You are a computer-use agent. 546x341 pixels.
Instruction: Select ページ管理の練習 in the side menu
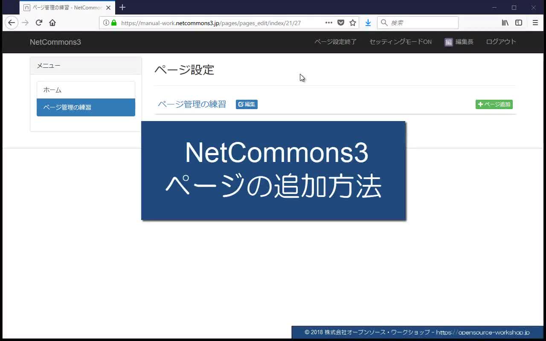click(86, 107)
